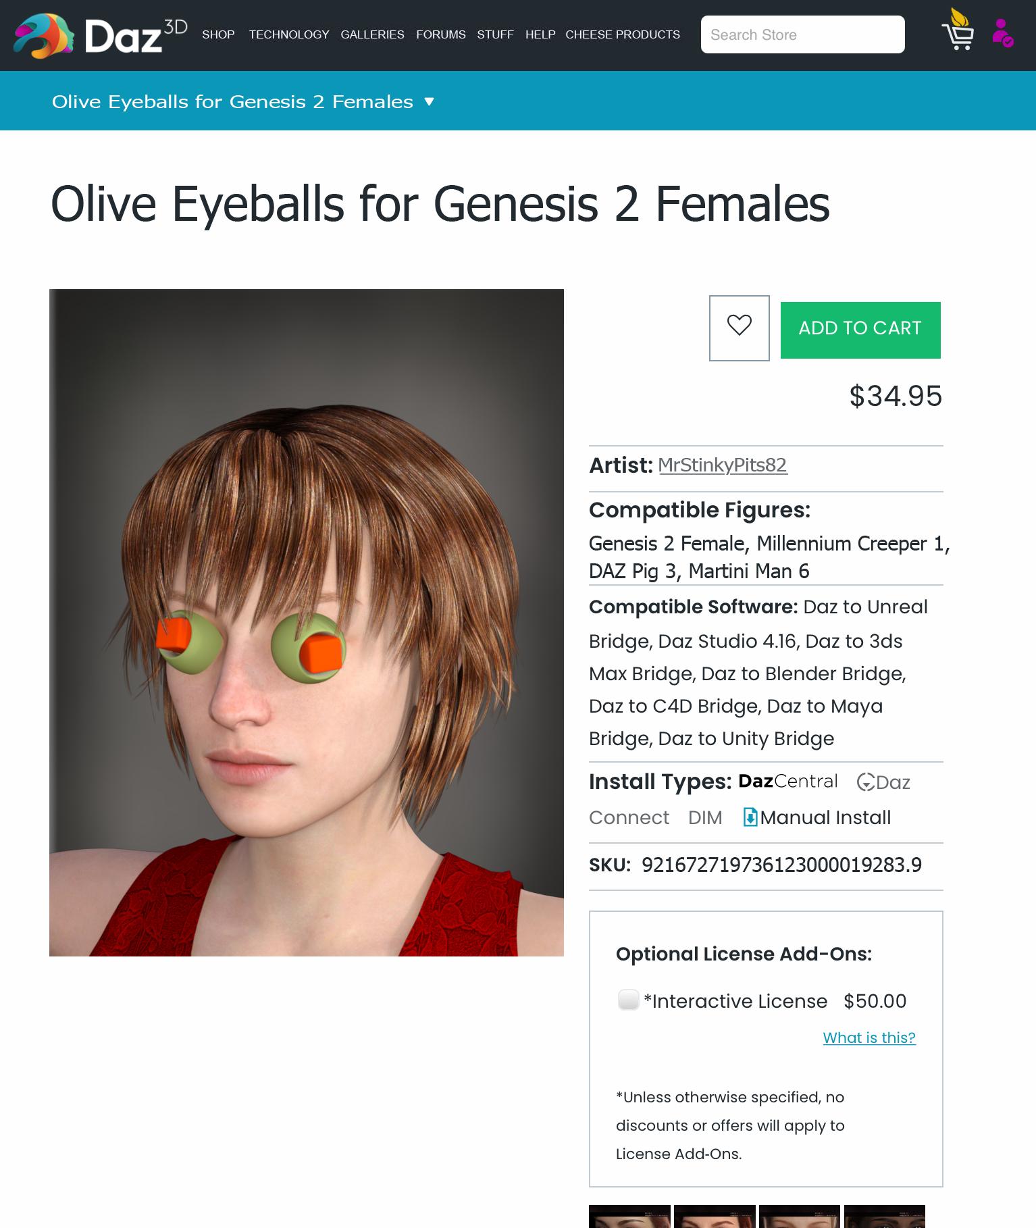Select the DIM install type

click(705, 818)
